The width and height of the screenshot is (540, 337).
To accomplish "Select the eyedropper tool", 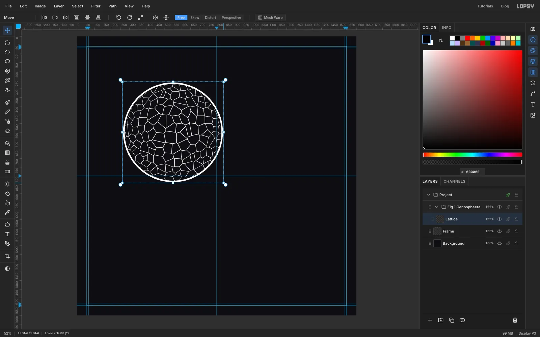I will tap(7, 212).
